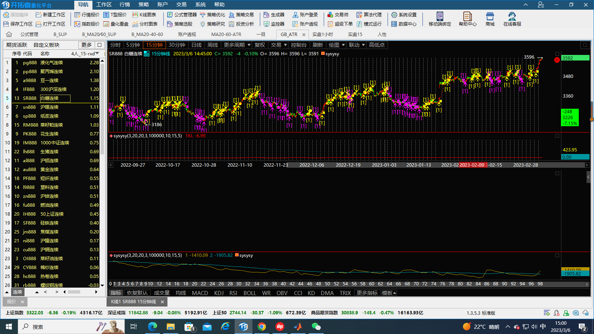The image size is (594, 334).
Task: Open 新建工作区 (new workspace) tool
Action: pyautogui.click(x=50, y=15)
